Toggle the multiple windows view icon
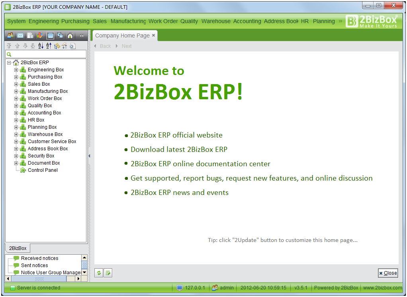This screenshot has width=407, height=297. click(60, 35)
